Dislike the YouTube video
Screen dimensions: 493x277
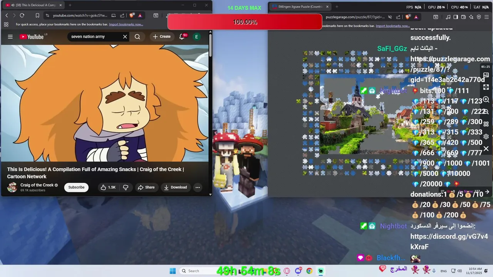click(126, 187)
